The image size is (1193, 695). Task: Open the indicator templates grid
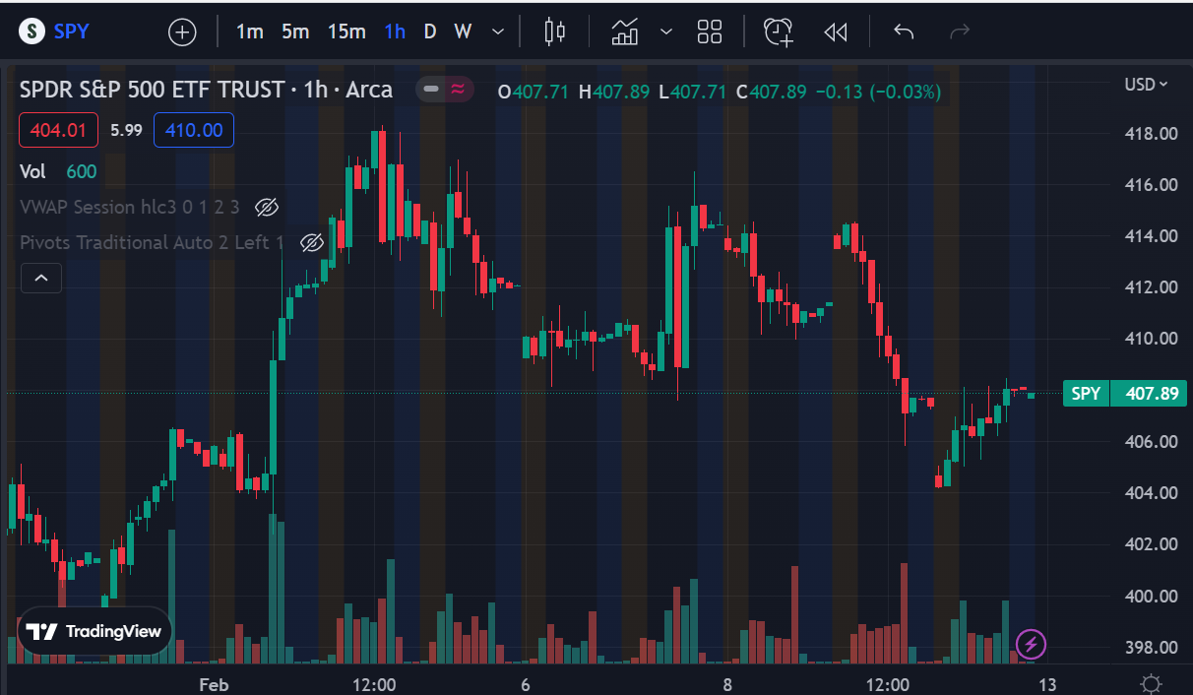point(710,32)
